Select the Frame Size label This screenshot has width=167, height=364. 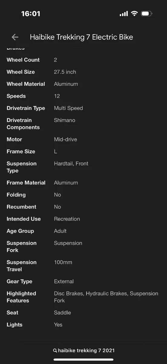point(21,151)
